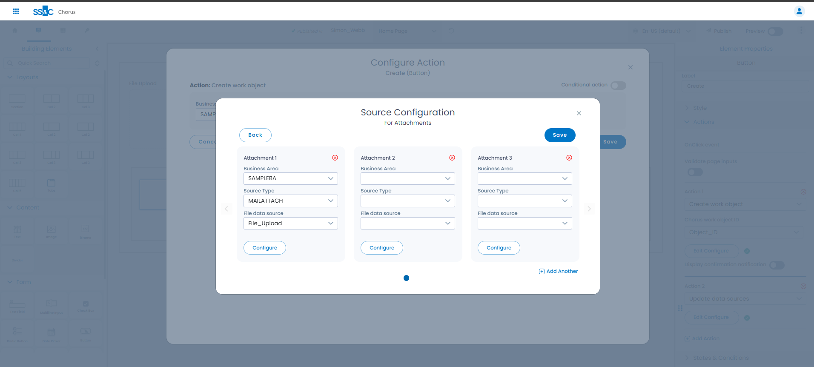The width and height of the screenshot is (814, 367).
Task: Open Attachment 3 File data source dropdown
Action: tap(525, 224)
